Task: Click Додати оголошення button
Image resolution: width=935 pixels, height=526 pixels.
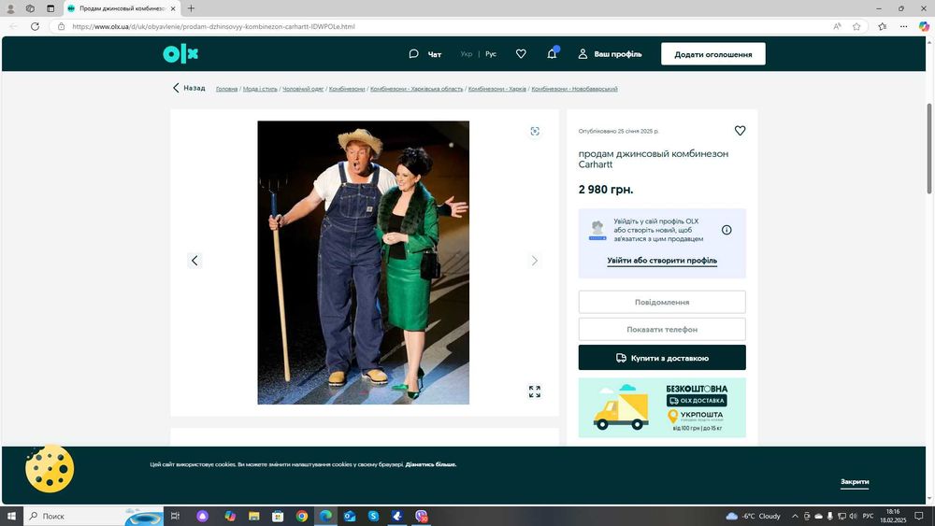Action: [712, 54]
